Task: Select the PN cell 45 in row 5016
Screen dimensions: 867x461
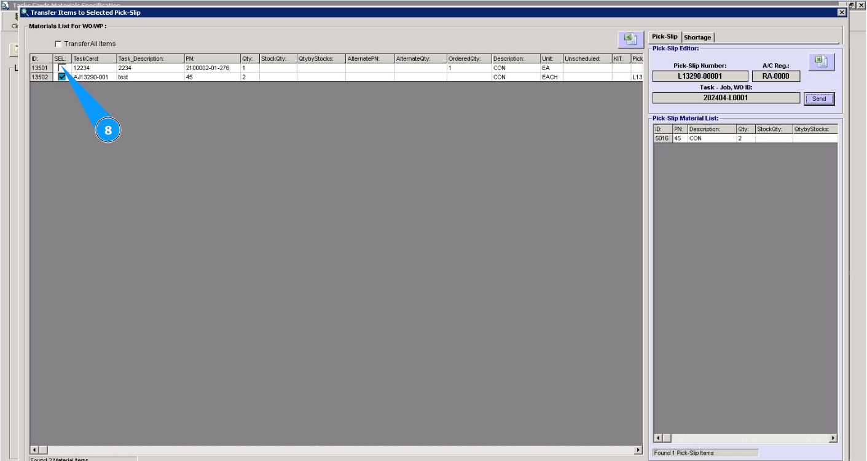Action: coord(680,138)
